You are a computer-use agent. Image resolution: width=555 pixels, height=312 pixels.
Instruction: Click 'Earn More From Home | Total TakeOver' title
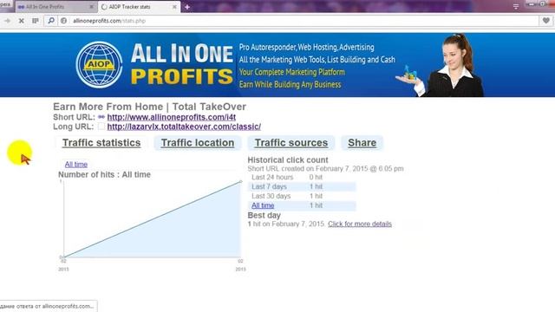(149, 107)
